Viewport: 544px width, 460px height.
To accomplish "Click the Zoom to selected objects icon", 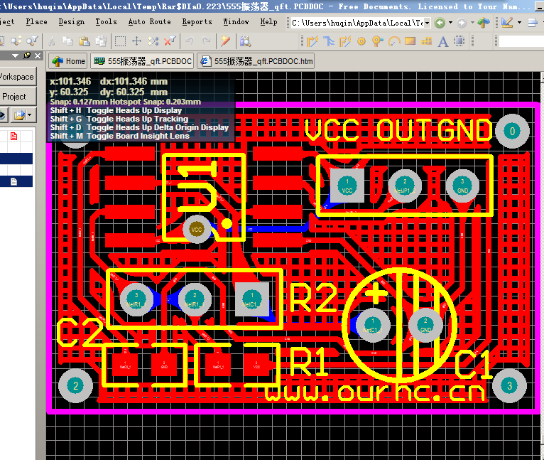I will tap(16, 42).
